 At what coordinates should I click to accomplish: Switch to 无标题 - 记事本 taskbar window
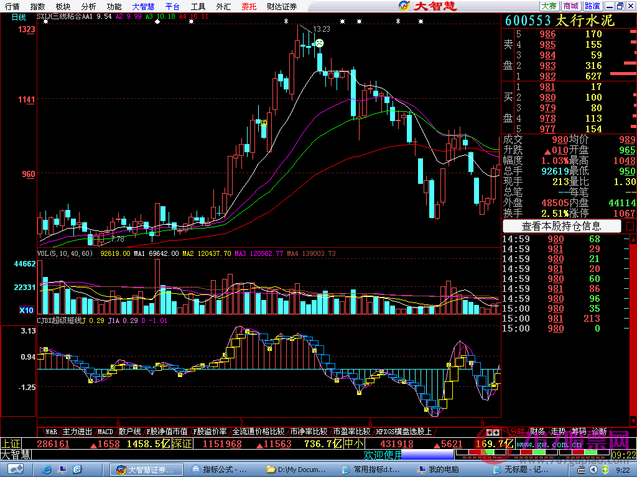[523, 470]
